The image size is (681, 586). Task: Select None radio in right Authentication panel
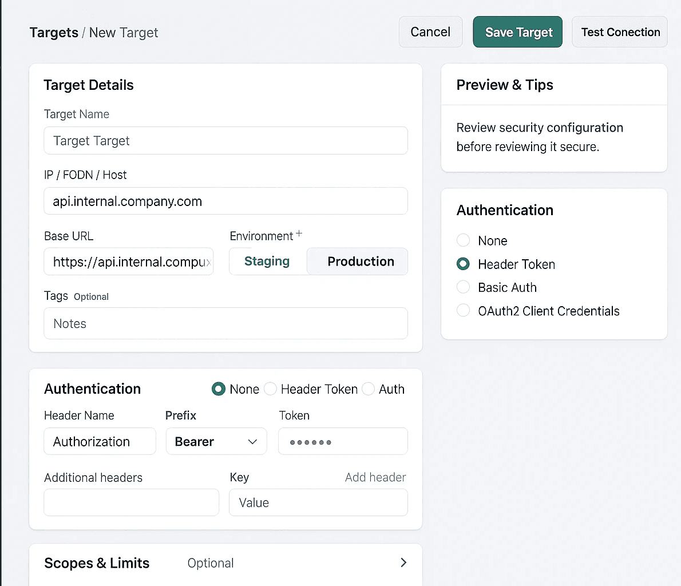coord(464,240)
